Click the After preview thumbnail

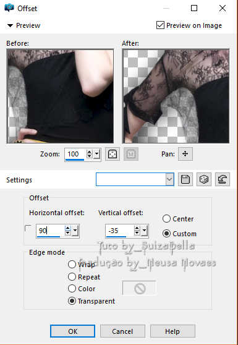[x=176, y=96]
